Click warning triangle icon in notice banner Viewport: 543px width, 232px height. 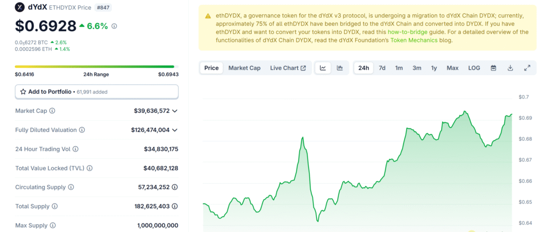[208, 16]
